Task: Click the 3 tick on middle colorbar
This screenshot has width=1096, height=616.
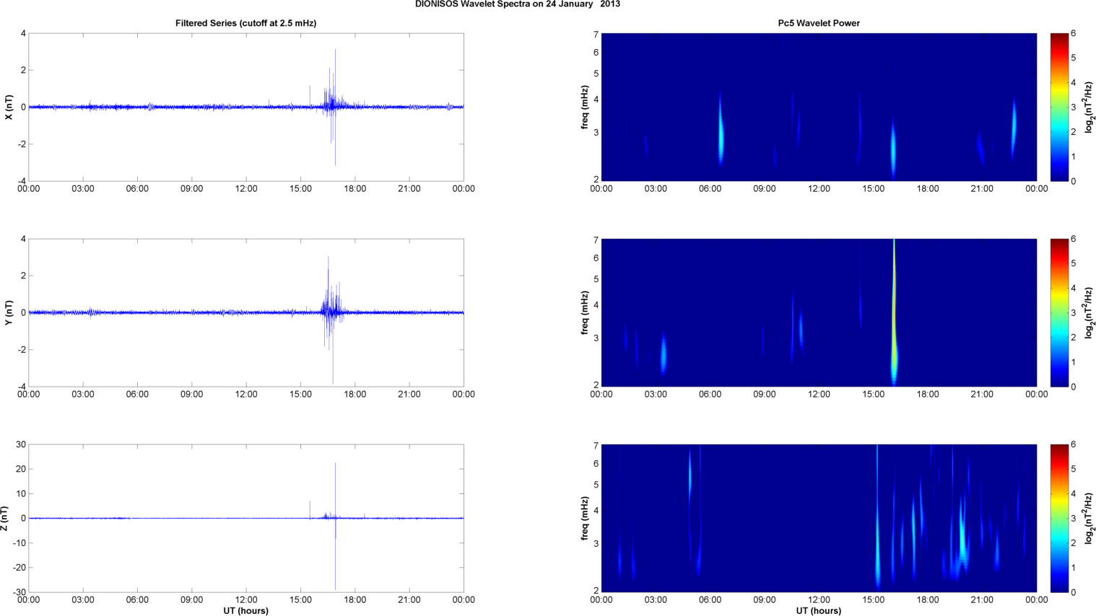Action: pyautogui.click(x=1074, y=313)
